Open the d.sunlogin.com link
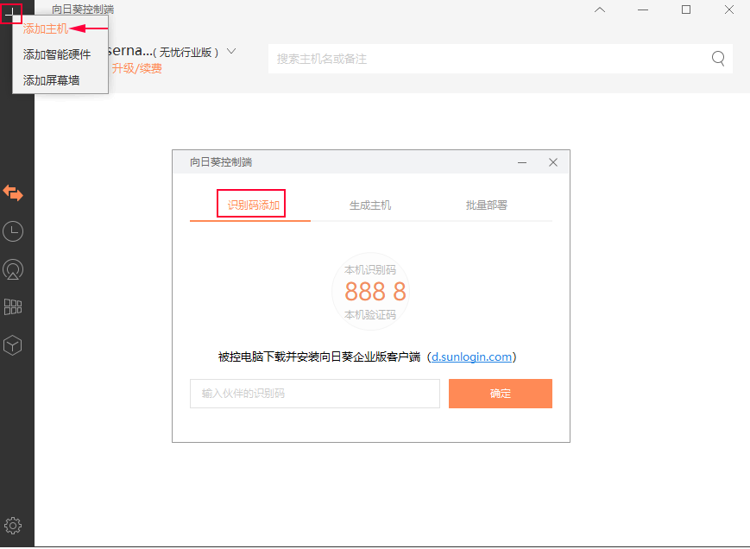The width and height of the screenshot is (750, 549). 471,357
